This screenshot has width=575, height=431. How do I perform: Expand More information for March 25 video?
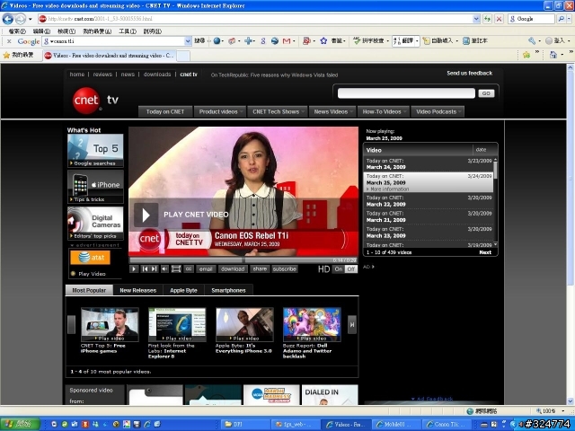tap(389, 189)
